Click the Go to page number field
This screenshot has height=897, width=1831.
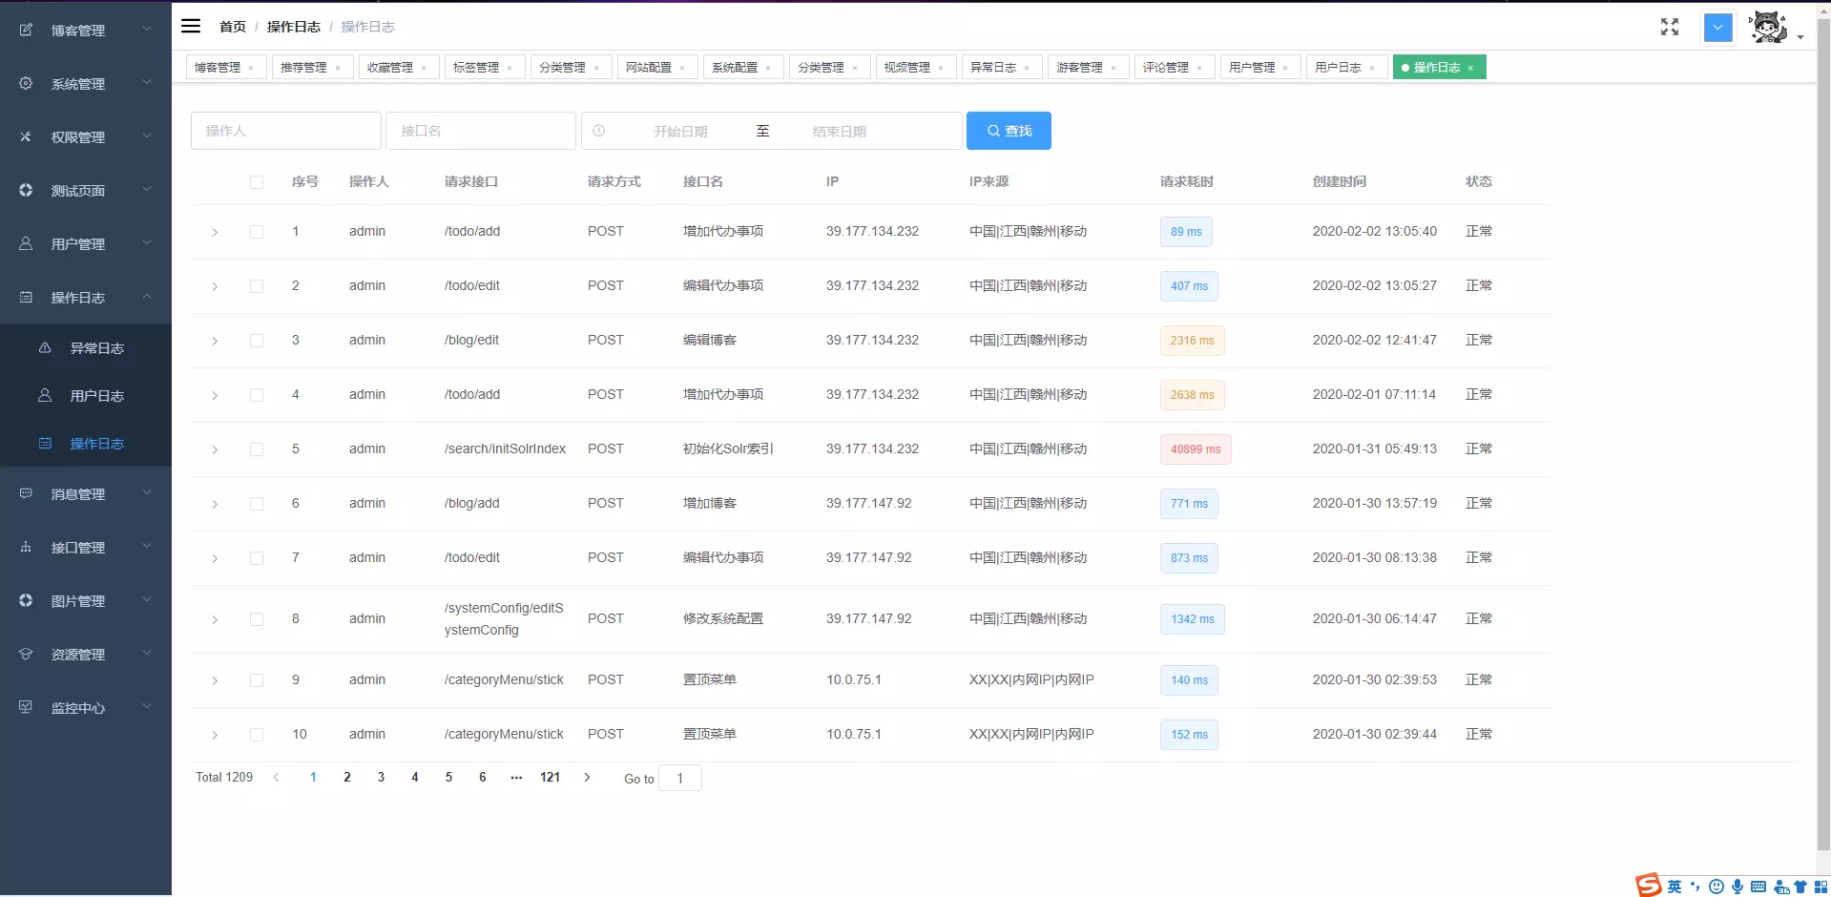tap(680, 779)
